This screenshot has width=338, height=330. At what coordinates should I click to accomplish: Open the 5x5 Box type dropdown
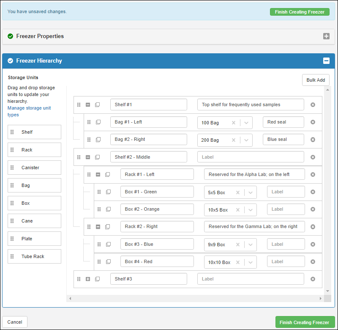click(x=250, y=192)
